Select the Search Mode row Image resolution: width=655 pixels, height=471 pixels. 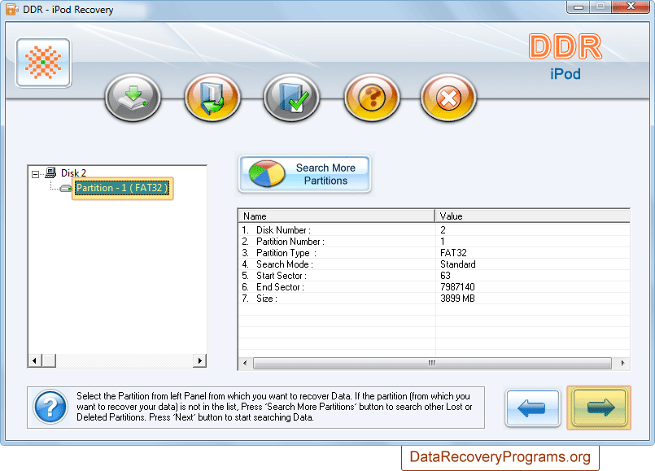pyautogui.click(x=434, y=264)
